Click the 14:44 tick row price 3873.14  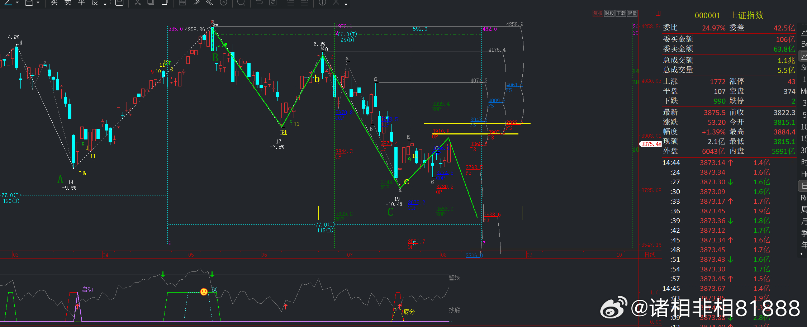pyautogui.click(x=712, y=163)
